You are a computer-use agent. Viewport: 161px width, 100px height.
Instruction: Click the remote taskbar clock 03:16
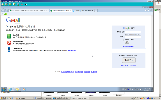(147, 89)
